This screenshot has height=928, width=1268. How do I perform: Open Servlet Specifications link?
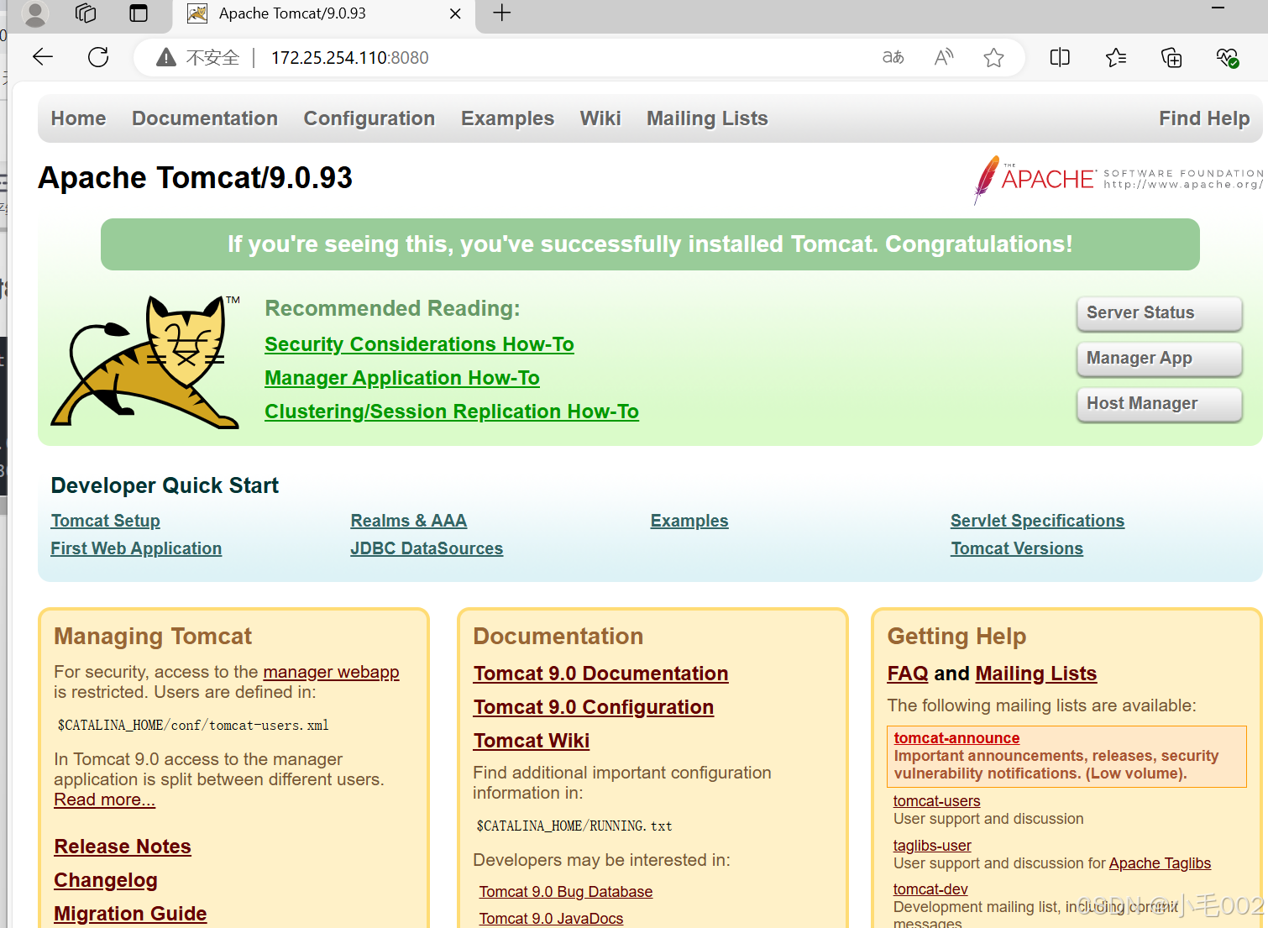click(1037, 521)
